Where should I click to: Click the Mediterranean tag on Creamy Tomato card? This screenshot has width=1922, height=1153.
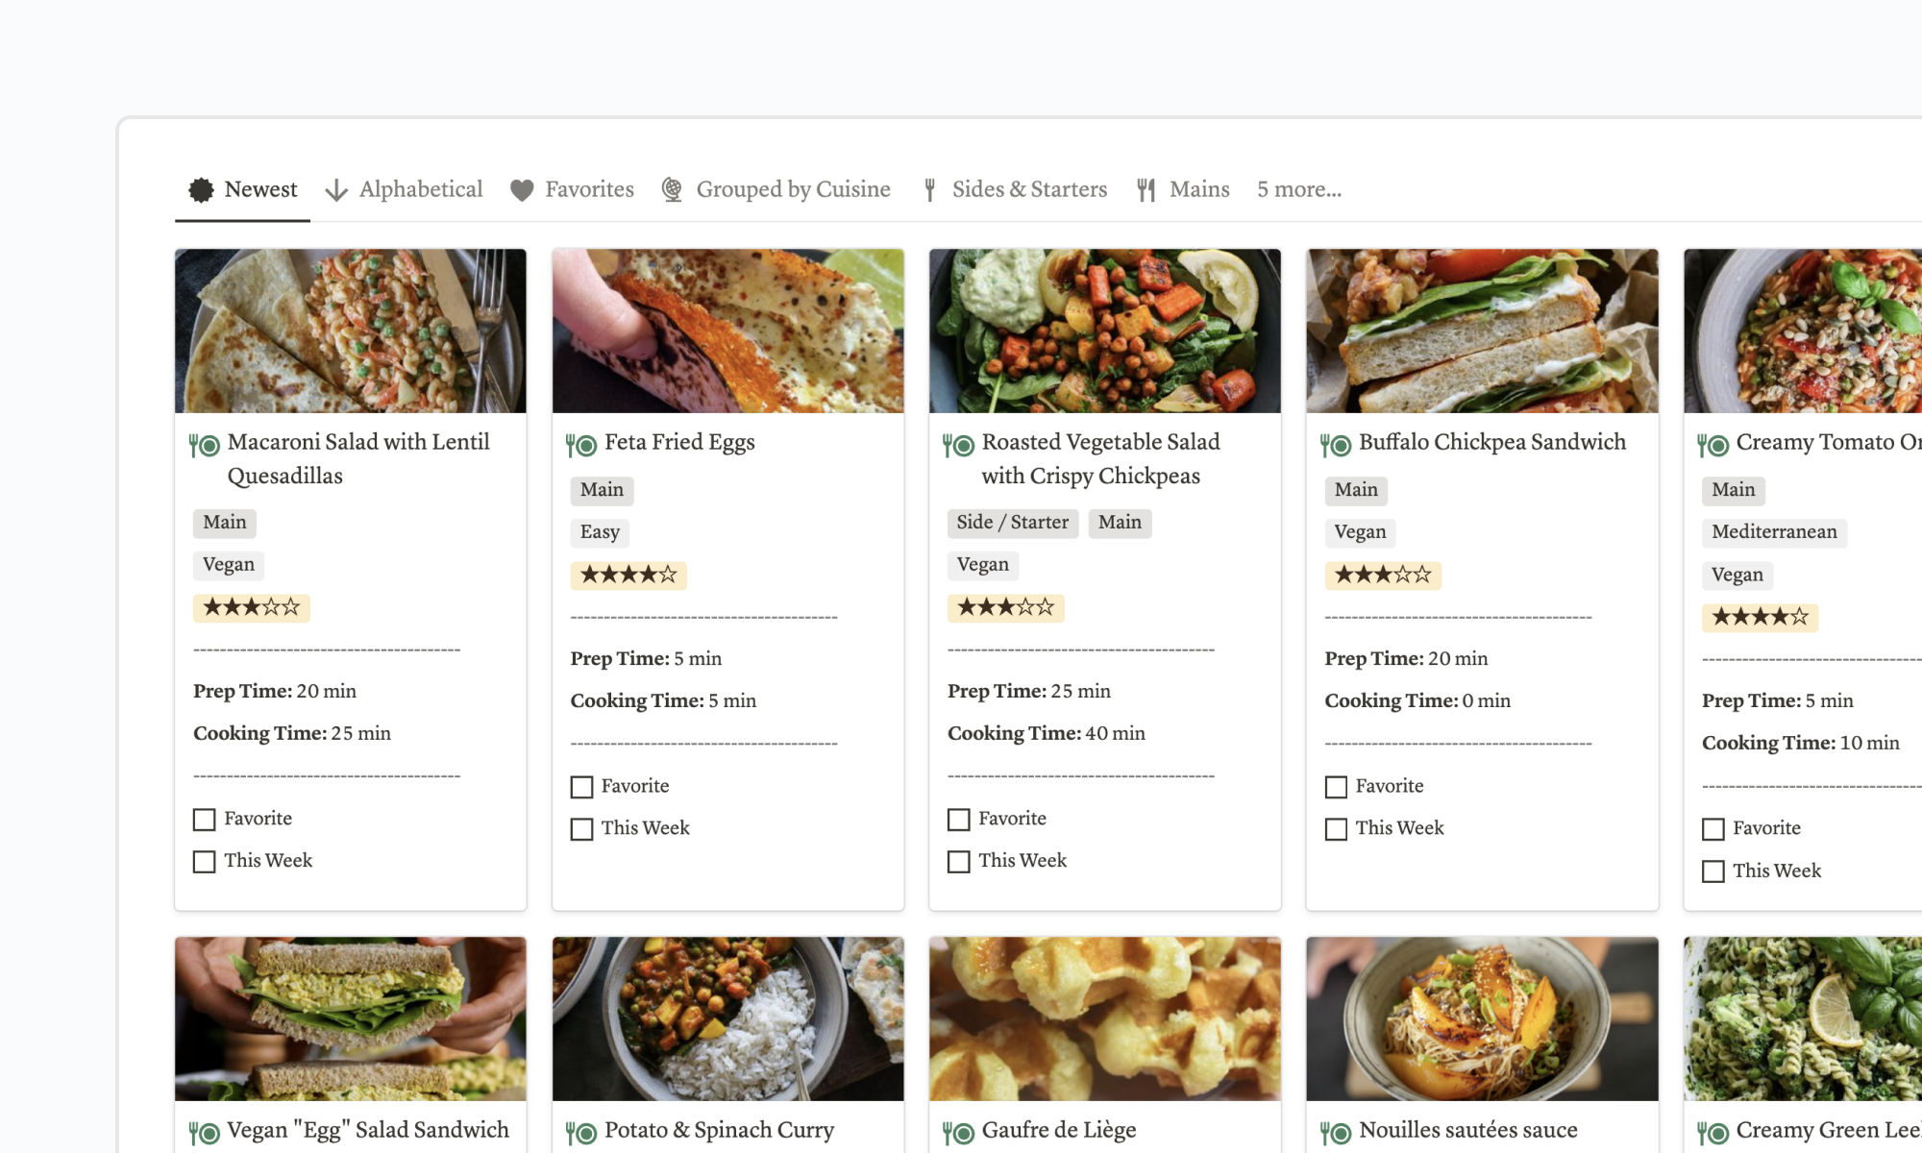1773,532
